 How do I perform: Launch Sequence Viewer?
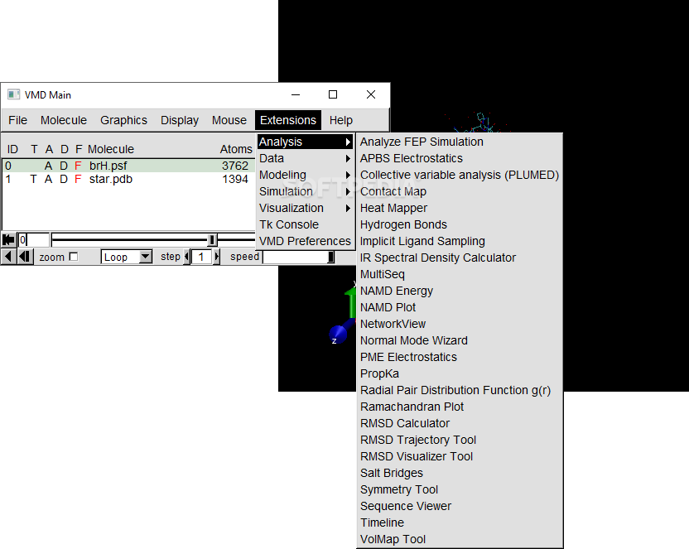[x=459, y=506]
